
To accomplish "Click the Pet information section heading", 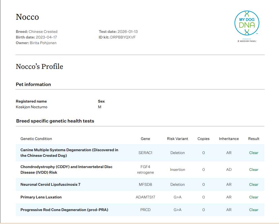I will pyautogui.click(x=33, y=84).
